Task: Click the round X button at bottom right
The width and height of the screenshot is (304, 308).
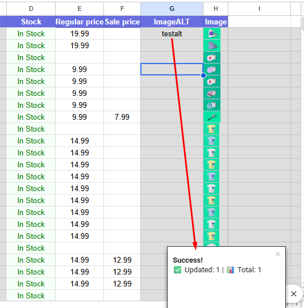Action: click(x=294, y=294)
